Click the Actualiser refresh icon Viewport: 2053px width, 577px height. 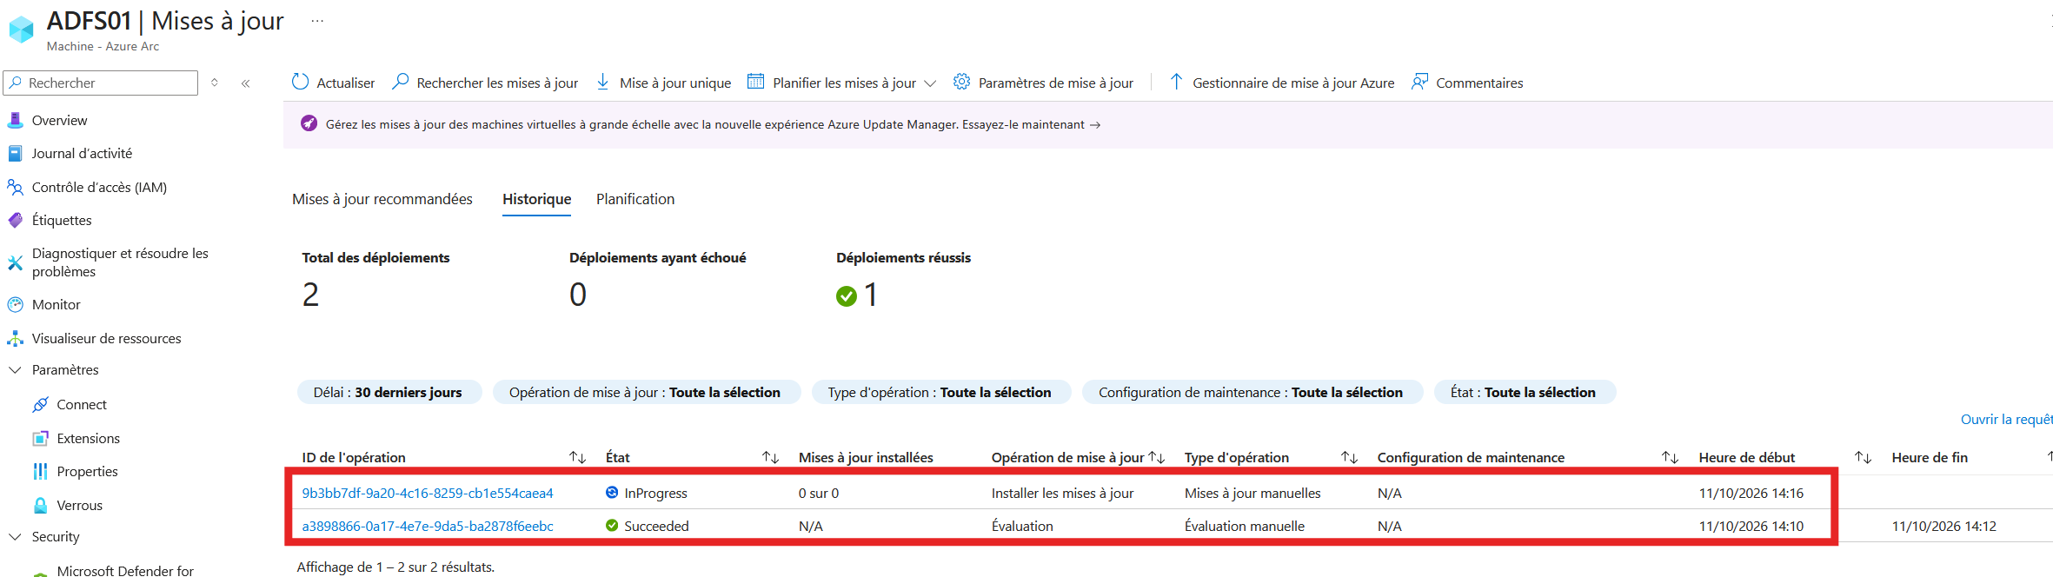[x=300, y=82]
